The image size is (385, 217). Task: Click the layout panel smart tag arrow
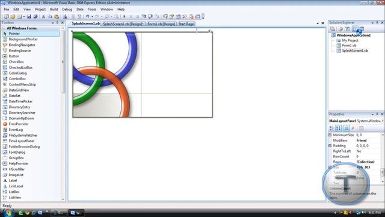(210, 31)
